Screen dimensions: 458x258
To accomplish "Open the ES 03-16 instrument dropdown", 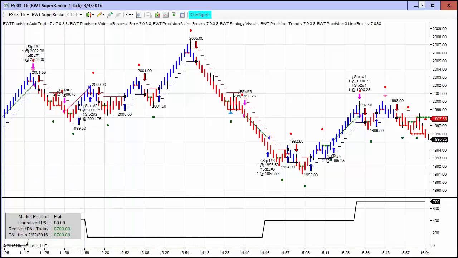I will click(x=19, y=15).
